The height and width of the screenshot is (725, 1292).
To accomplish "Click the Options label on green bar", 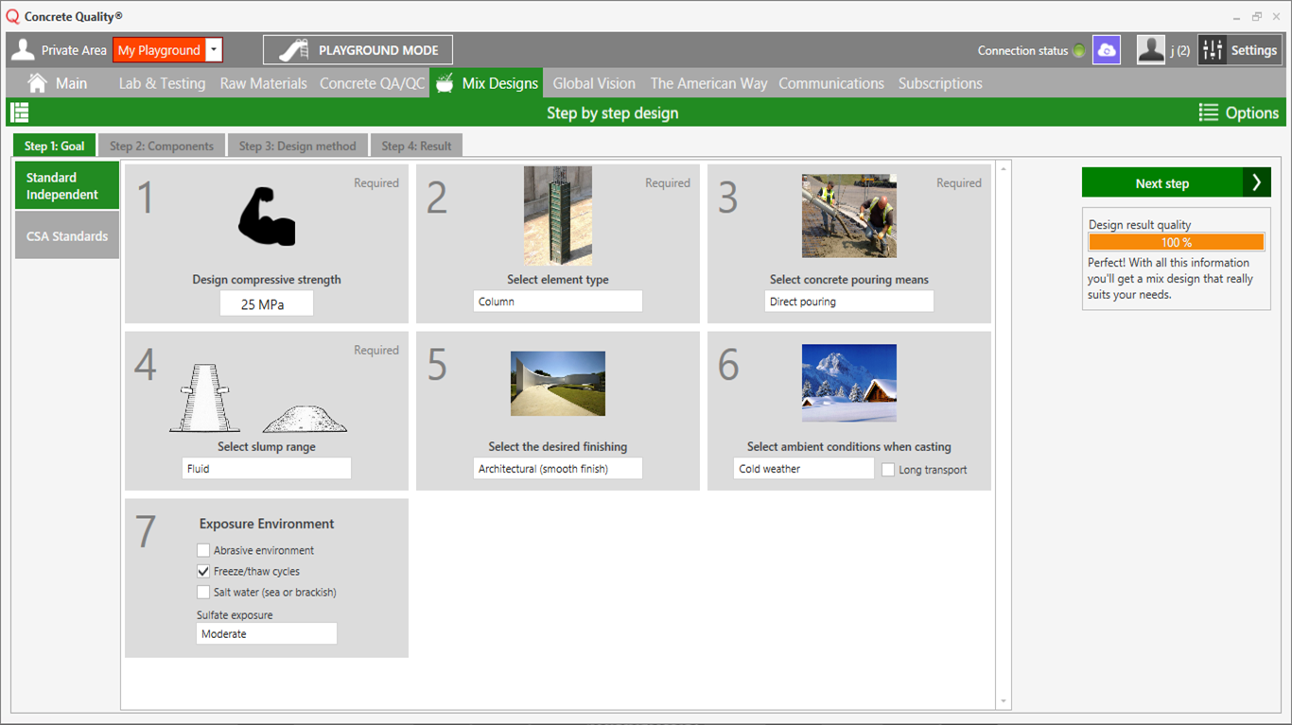I will pyautogui.click(x=1251, y=112).
